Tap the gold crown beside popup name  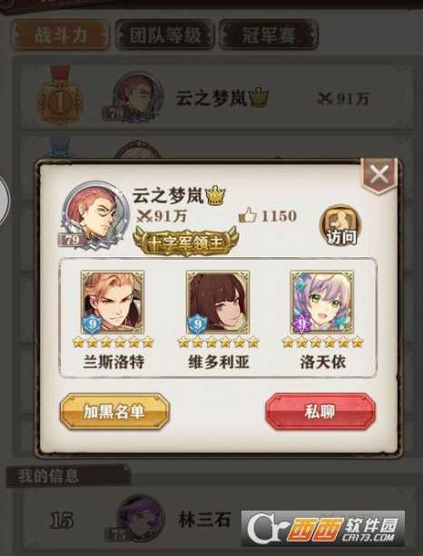pyautogui.click(x=215, y=194)
